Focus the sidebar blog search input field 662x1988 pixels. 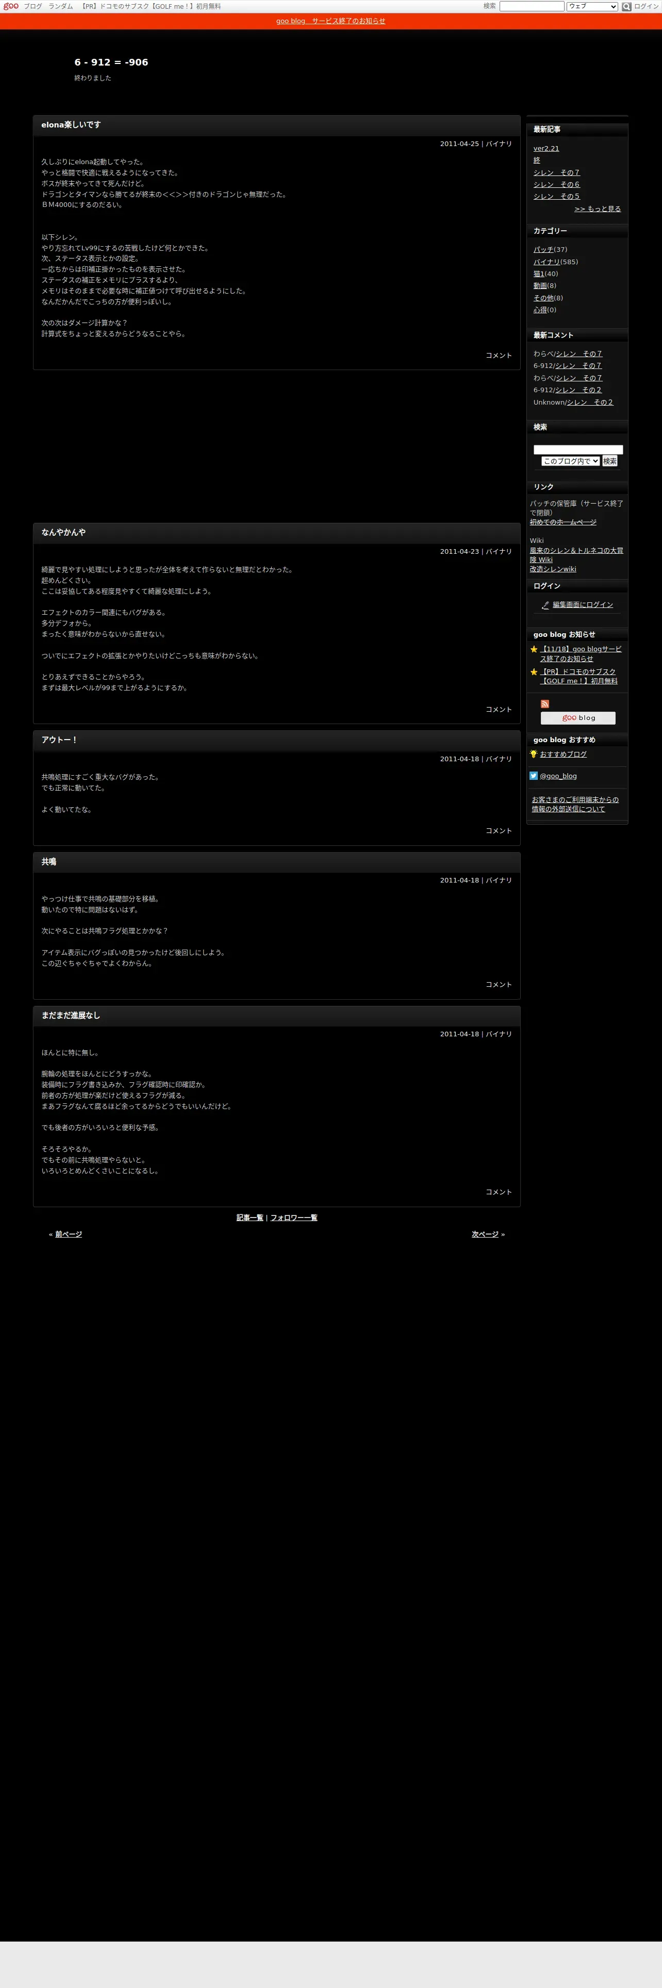pos(578,449)
